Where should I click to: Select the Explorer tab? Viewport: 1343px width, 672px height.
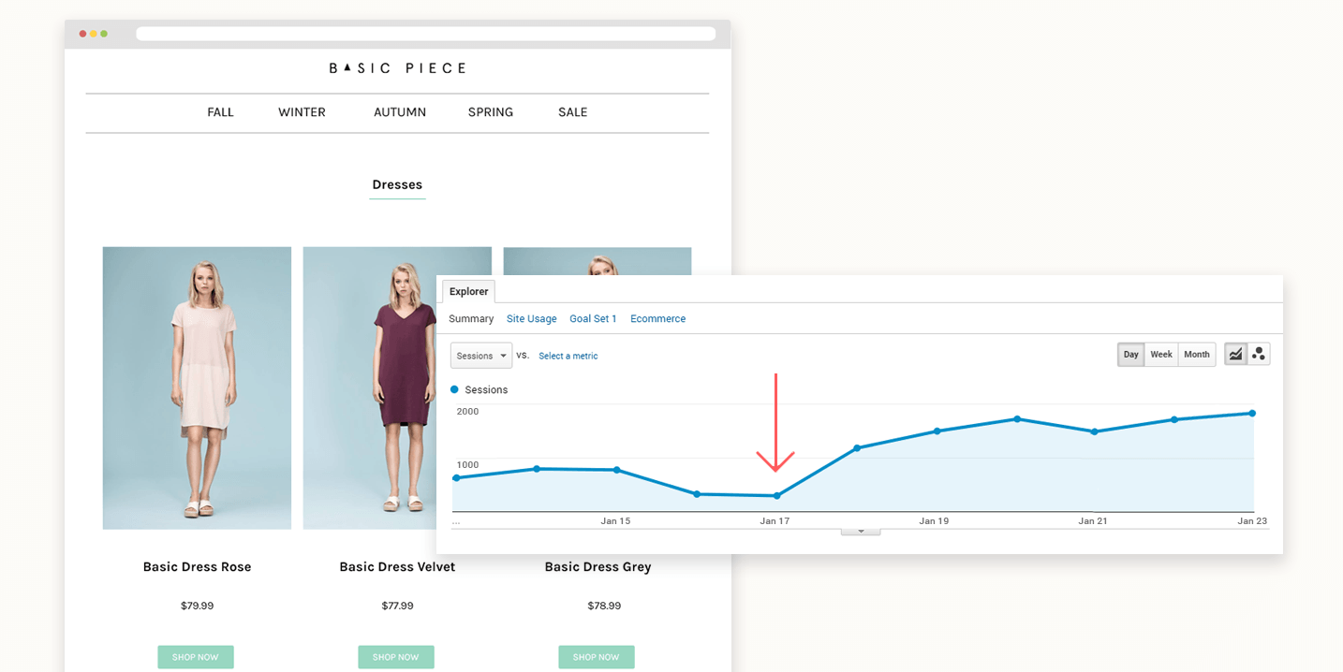tap(468, 291)
